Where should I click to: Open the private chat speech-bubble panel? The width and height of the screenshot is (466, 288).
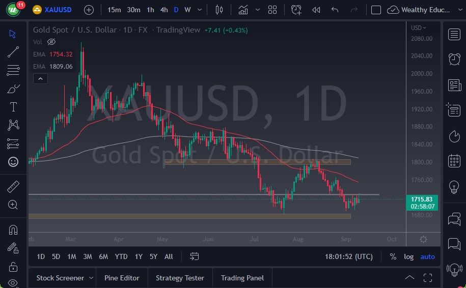coord(454,244)
